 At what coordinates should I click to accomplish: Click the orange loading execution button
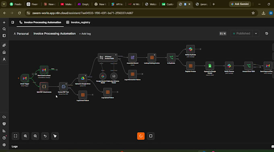(141, 136)
